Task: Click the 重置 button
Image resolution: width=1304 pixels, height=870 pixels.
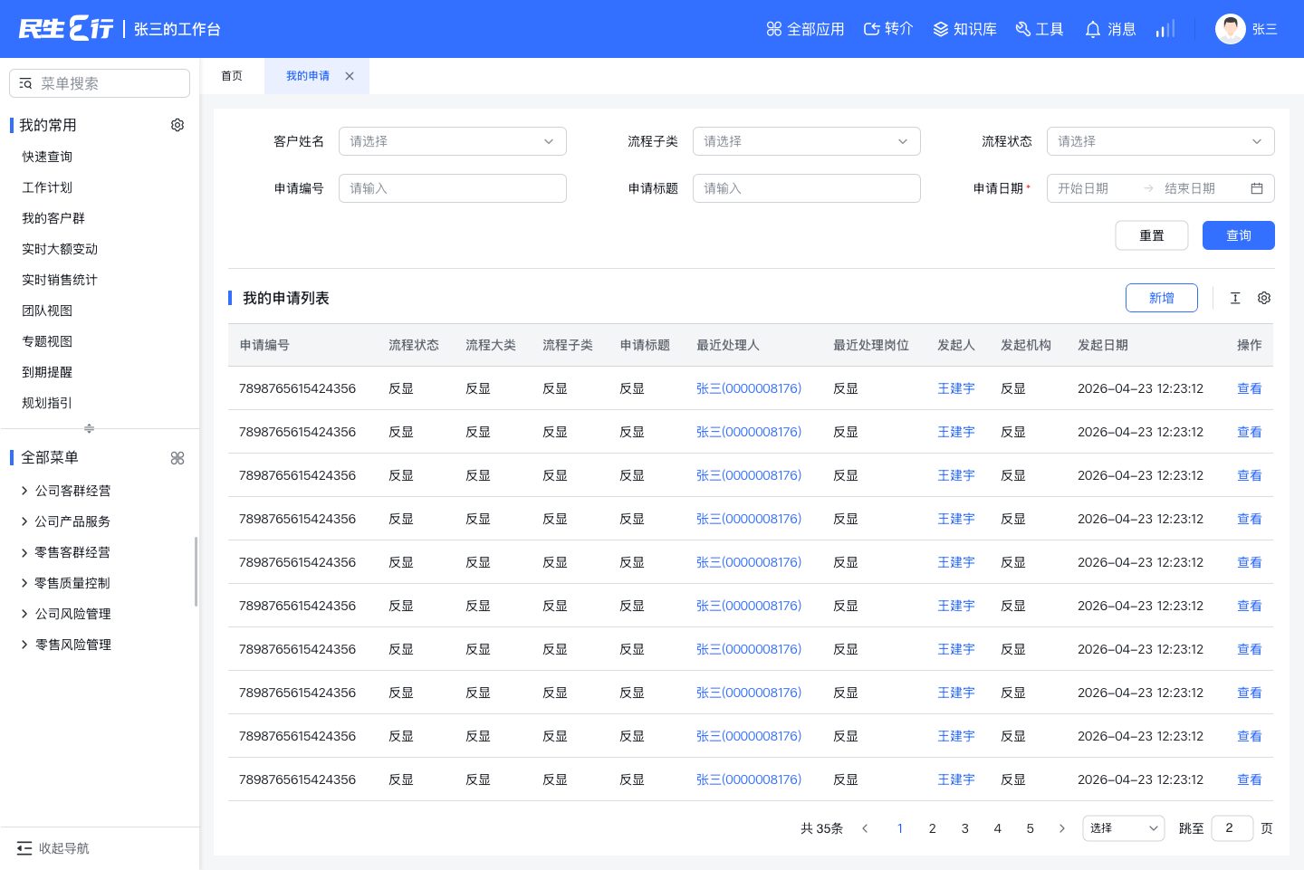Action: point(1152,235)
